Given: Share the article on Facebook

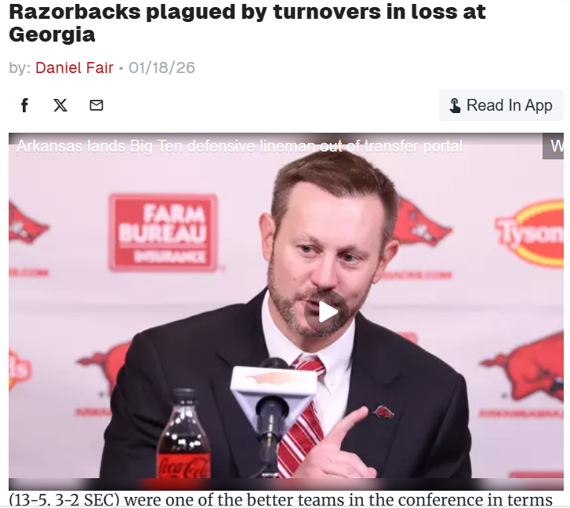Looking at the screenshot, I should pyautogui.click(x=25, y=105).
